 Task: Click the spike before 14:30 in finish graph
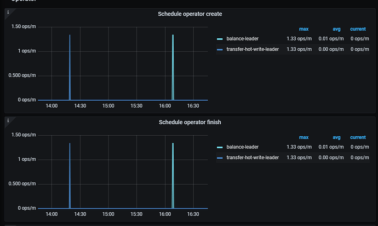(70, 175)
